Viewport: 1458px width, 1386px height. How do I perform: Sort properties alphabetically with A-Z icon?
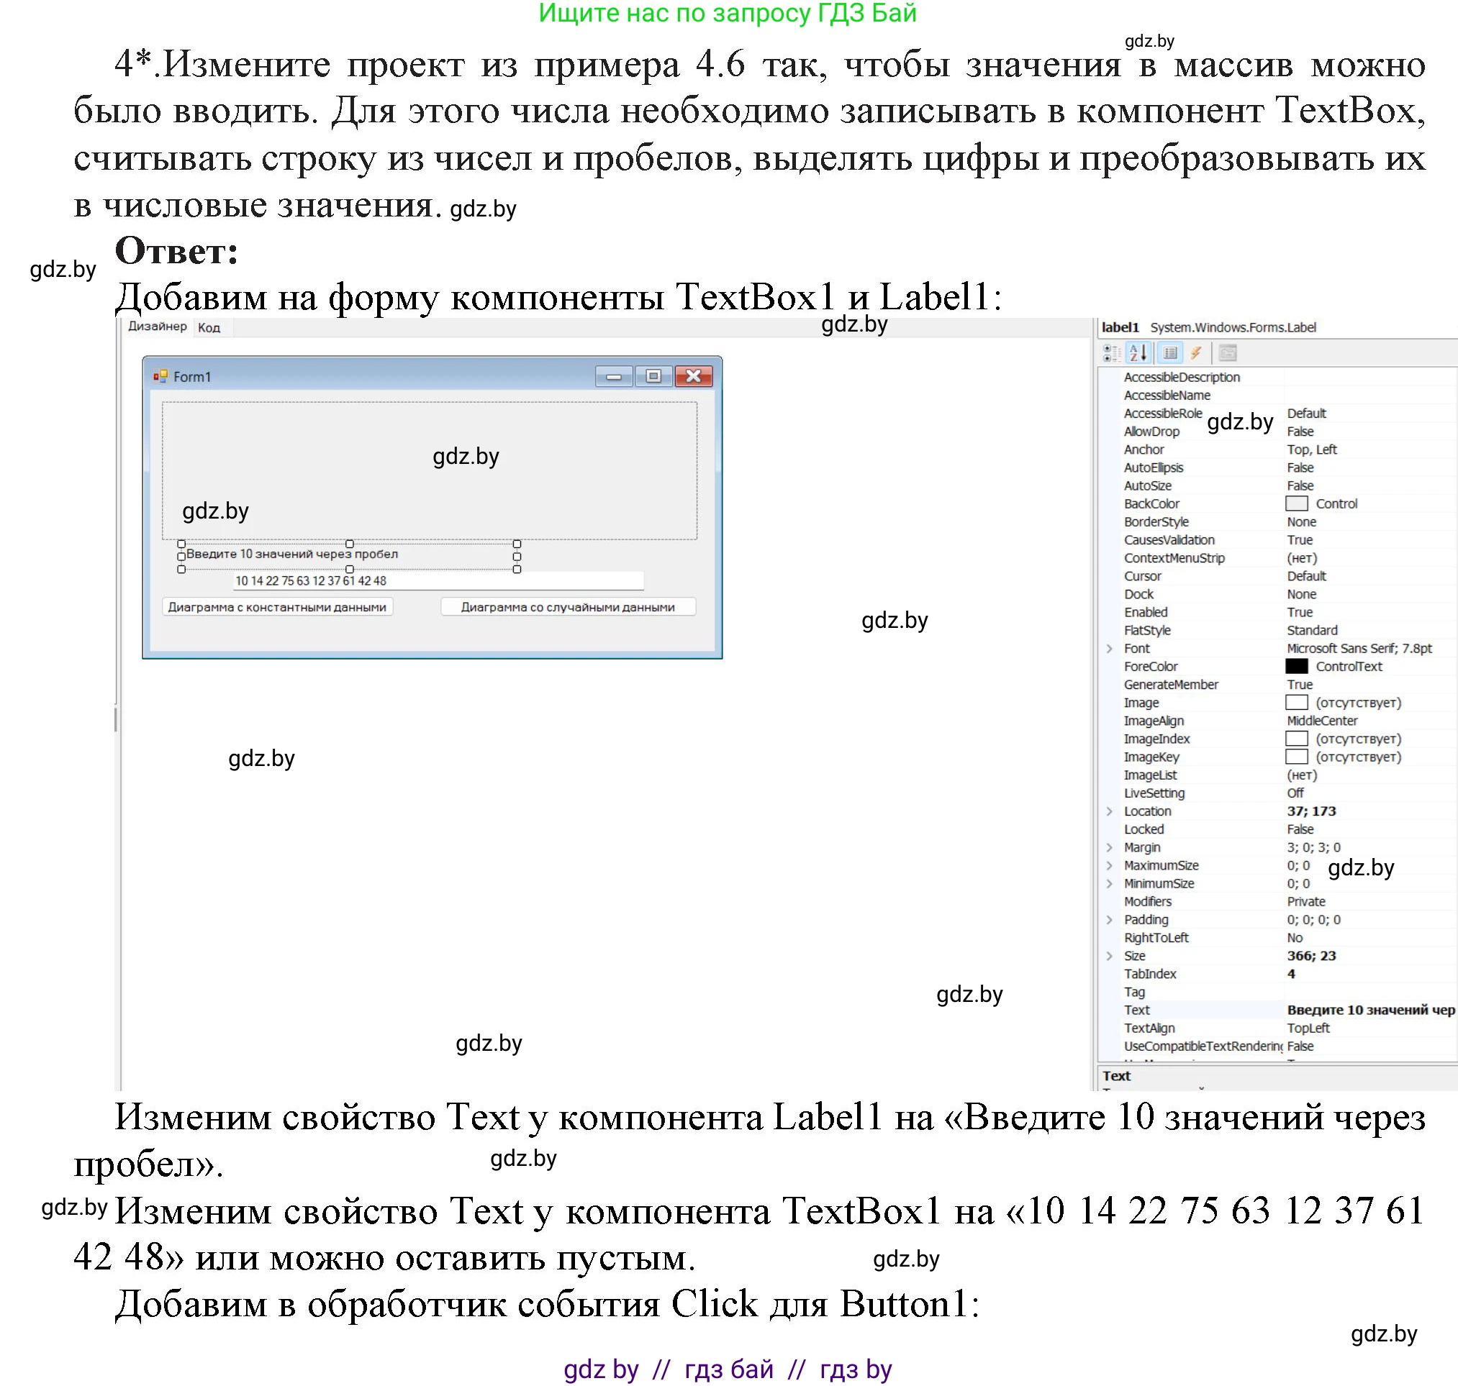coord(1138,353)
